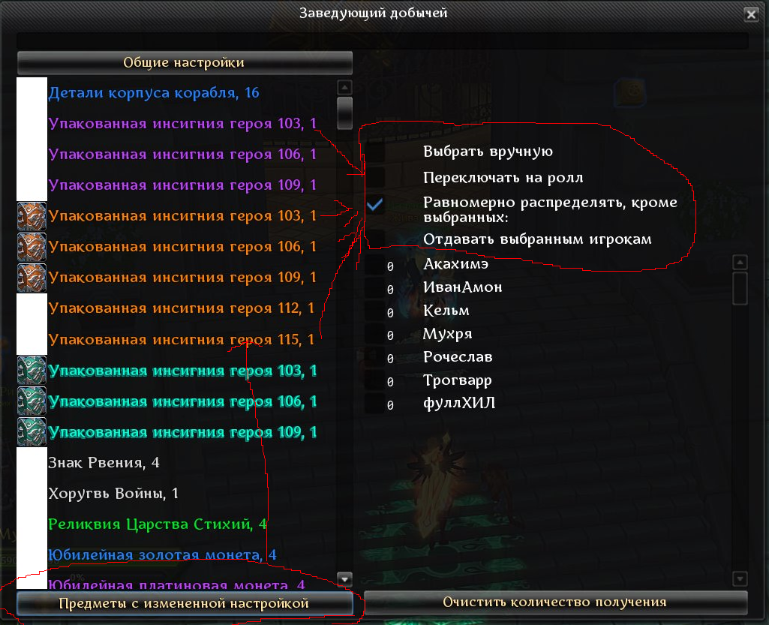769x625 pixels.
Task: Click the teal insignia 109 icon
Action: click(x=32, y=431)
